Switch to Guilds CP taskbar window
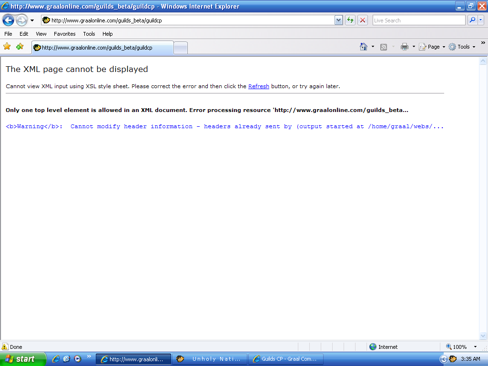Viewport: 488px width, 366px height. [286, 359]
